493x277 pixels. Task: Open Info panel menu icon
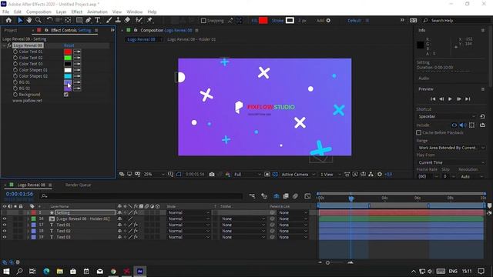tap(483, 31)
